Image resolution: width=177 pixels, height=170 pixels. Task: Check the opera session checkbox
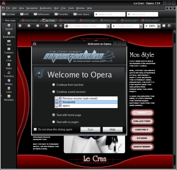click(x=57, y=106)
